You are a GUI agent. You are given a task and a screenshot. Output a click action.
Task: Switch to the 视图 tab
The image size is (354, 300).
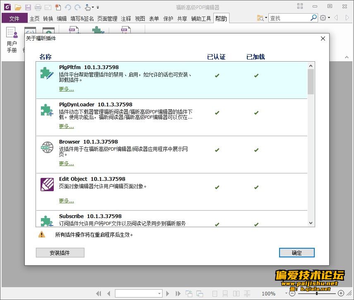click(140, 19)
